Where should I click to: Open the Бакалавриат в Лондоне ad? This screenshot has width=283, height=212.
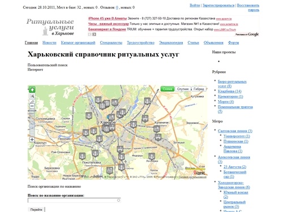107,29
